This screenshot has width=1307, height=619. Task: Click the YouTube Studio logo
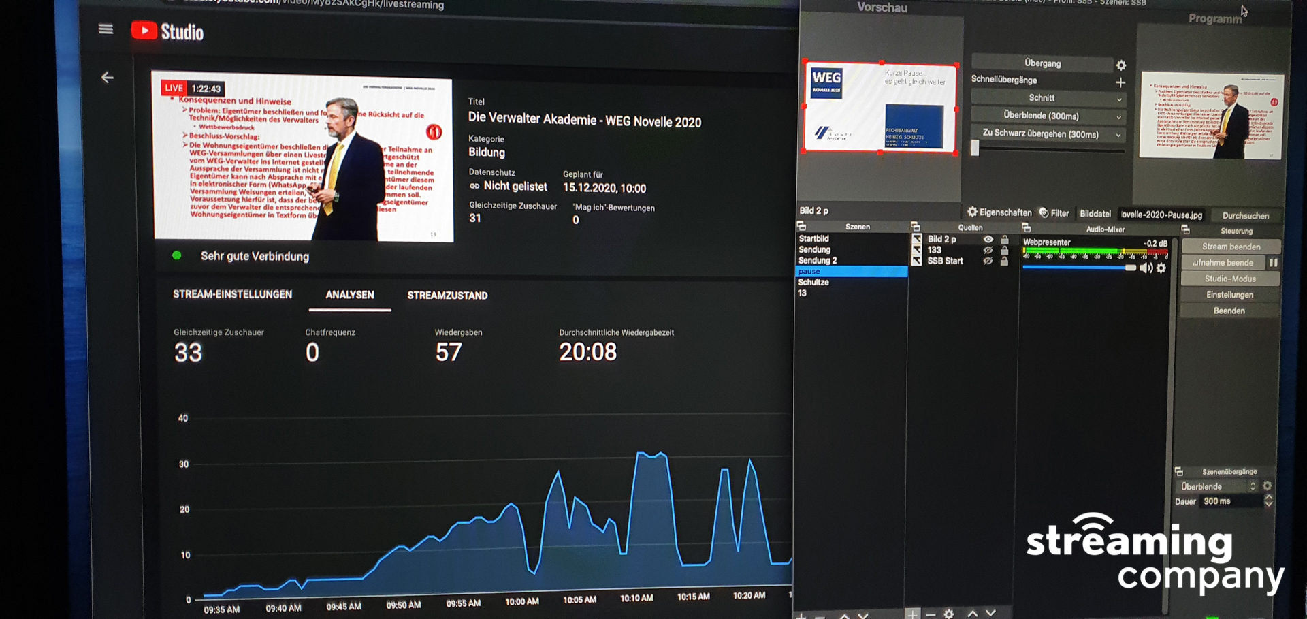coord(167,31)
